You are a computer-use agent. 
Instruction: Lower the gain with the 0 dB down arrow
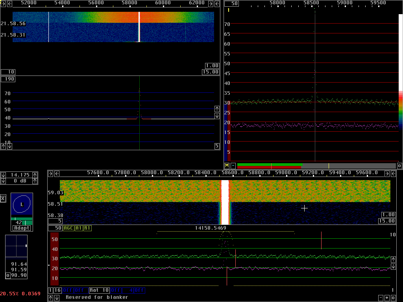tap(3, 181)
